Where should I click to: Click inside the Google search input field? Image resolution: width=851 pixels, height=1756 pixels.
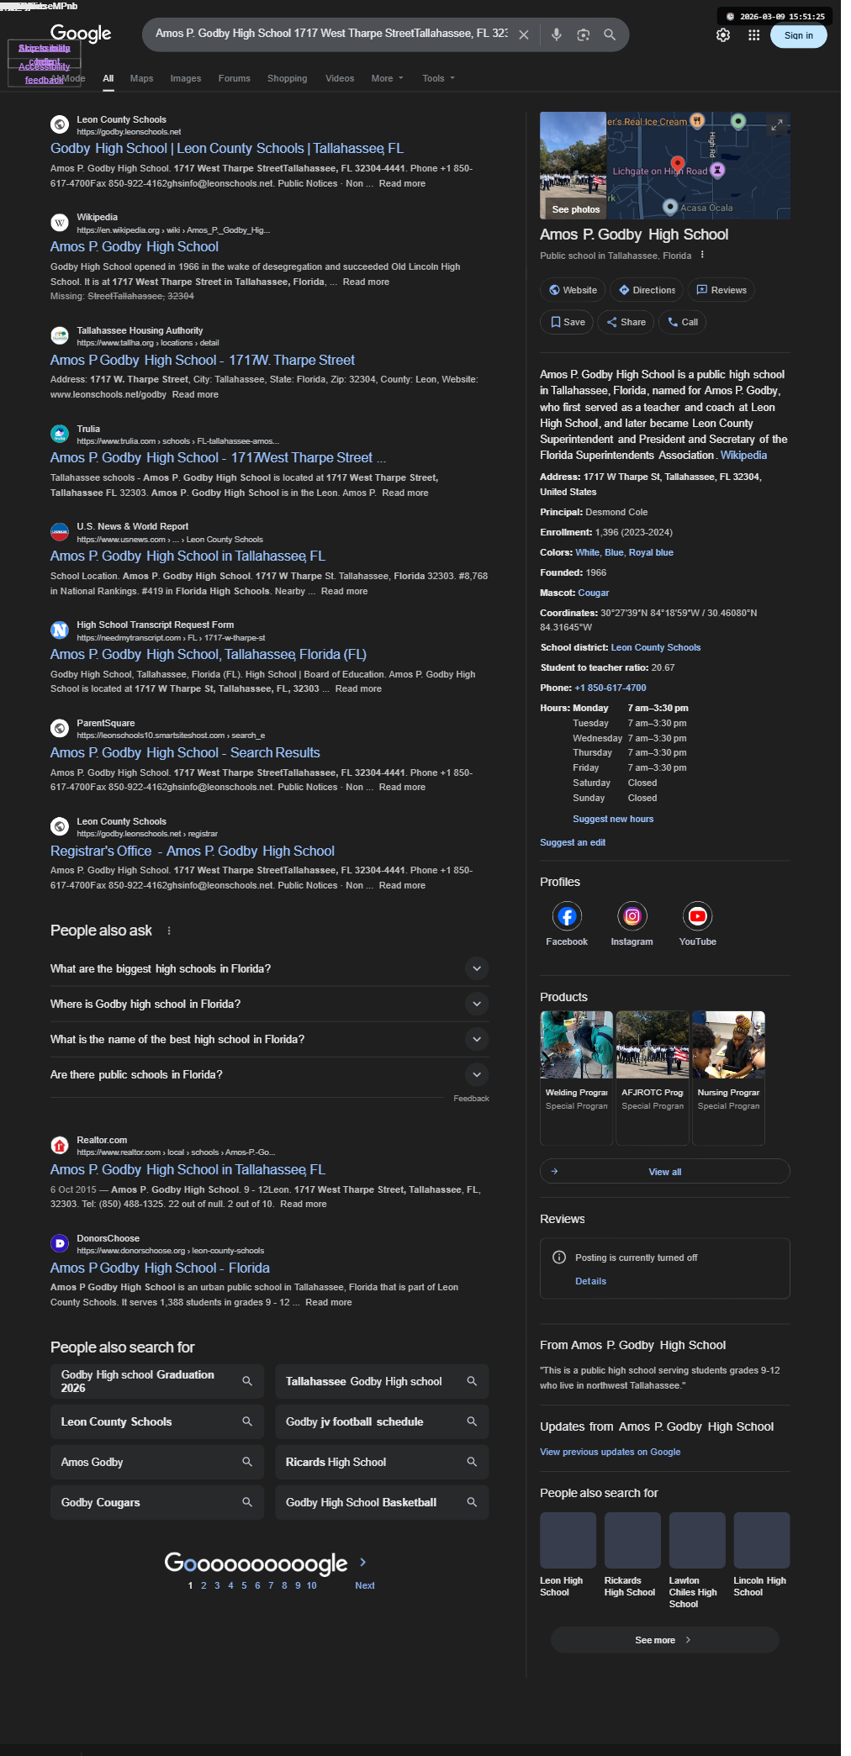pos(331,34)
